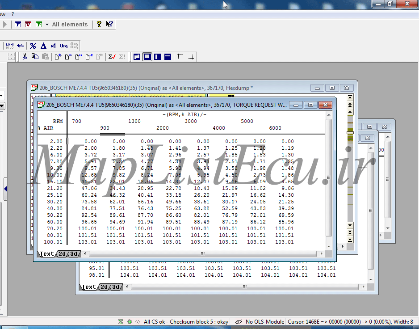Click the Copy icon
419x329 pixels.
(35, 56)
